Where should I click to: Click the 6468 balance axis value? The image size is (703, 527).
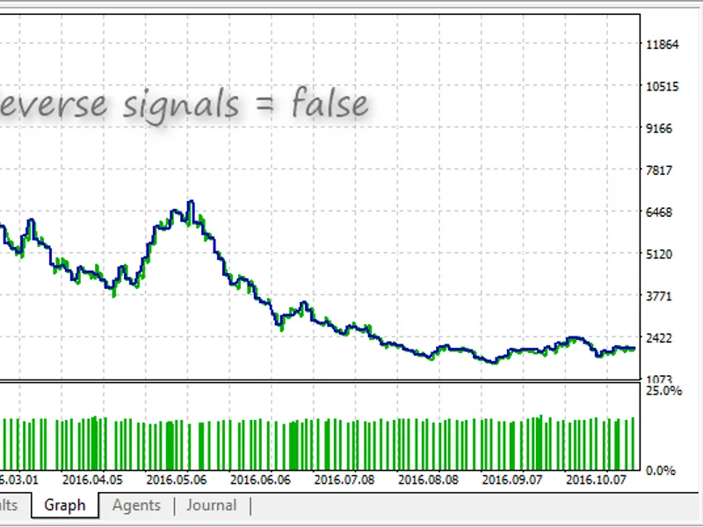pos(659,213)
